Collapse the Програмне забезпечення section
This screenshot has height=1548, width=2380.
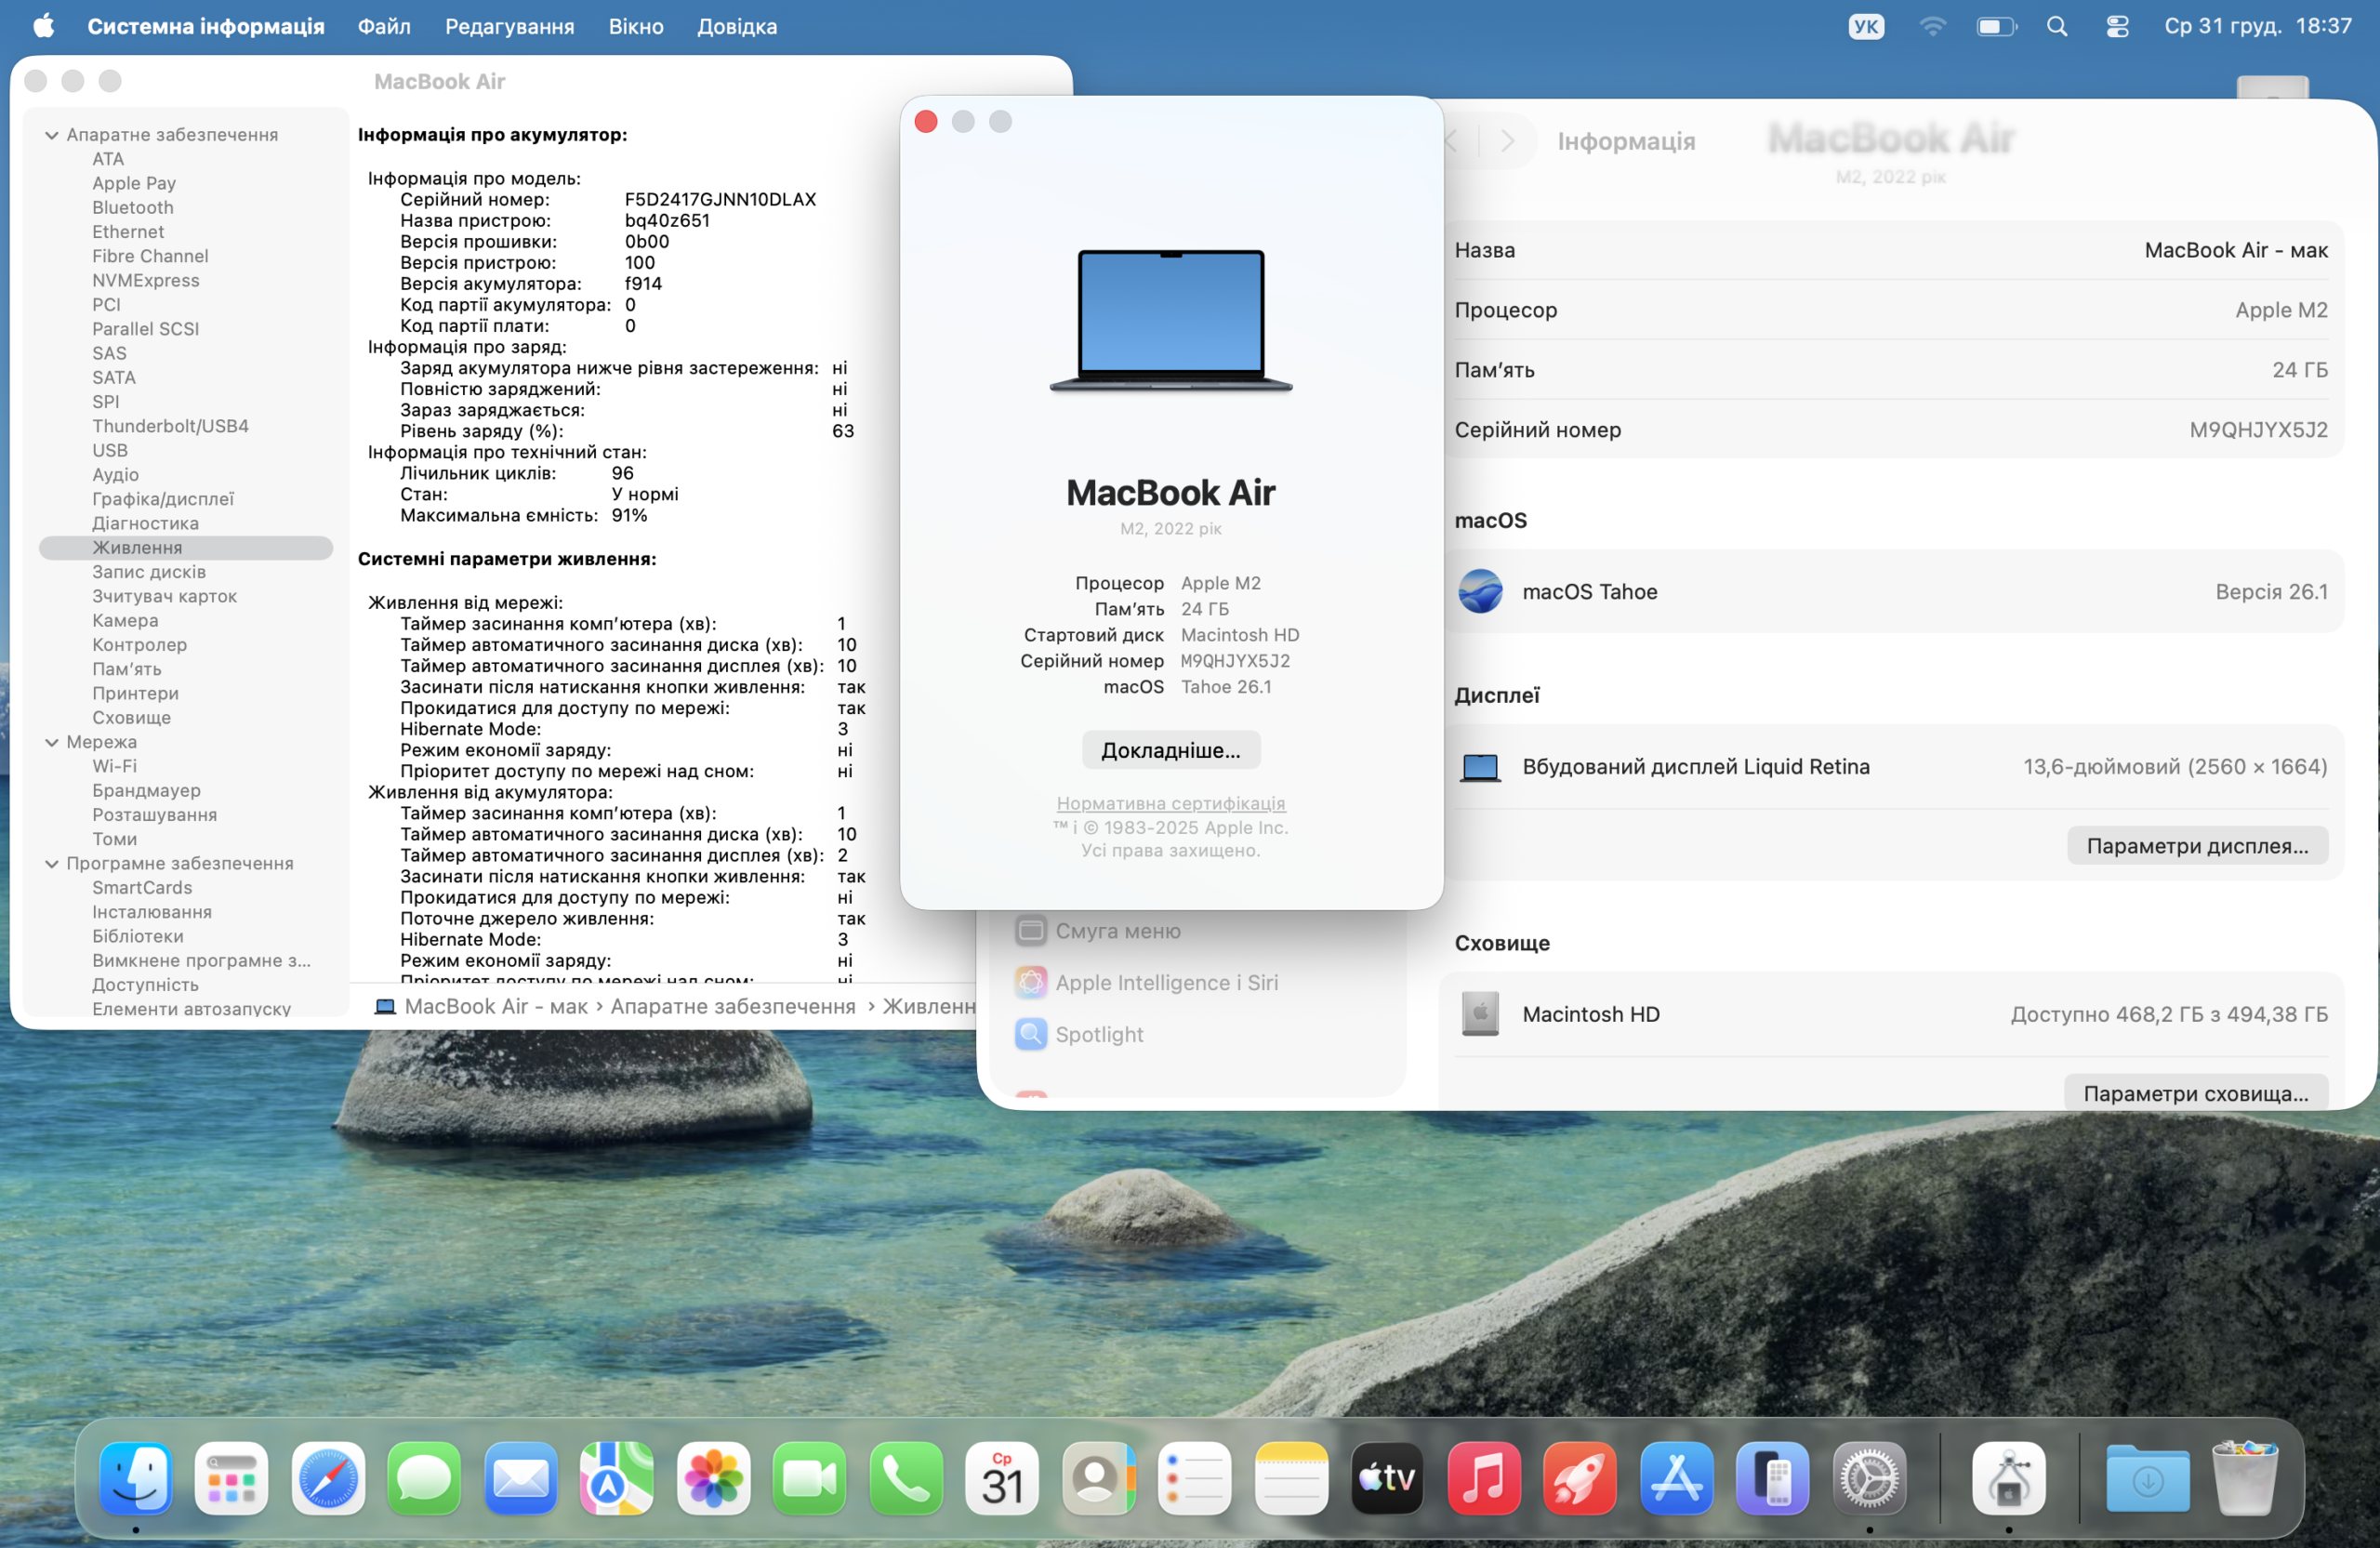coord(52,863)
